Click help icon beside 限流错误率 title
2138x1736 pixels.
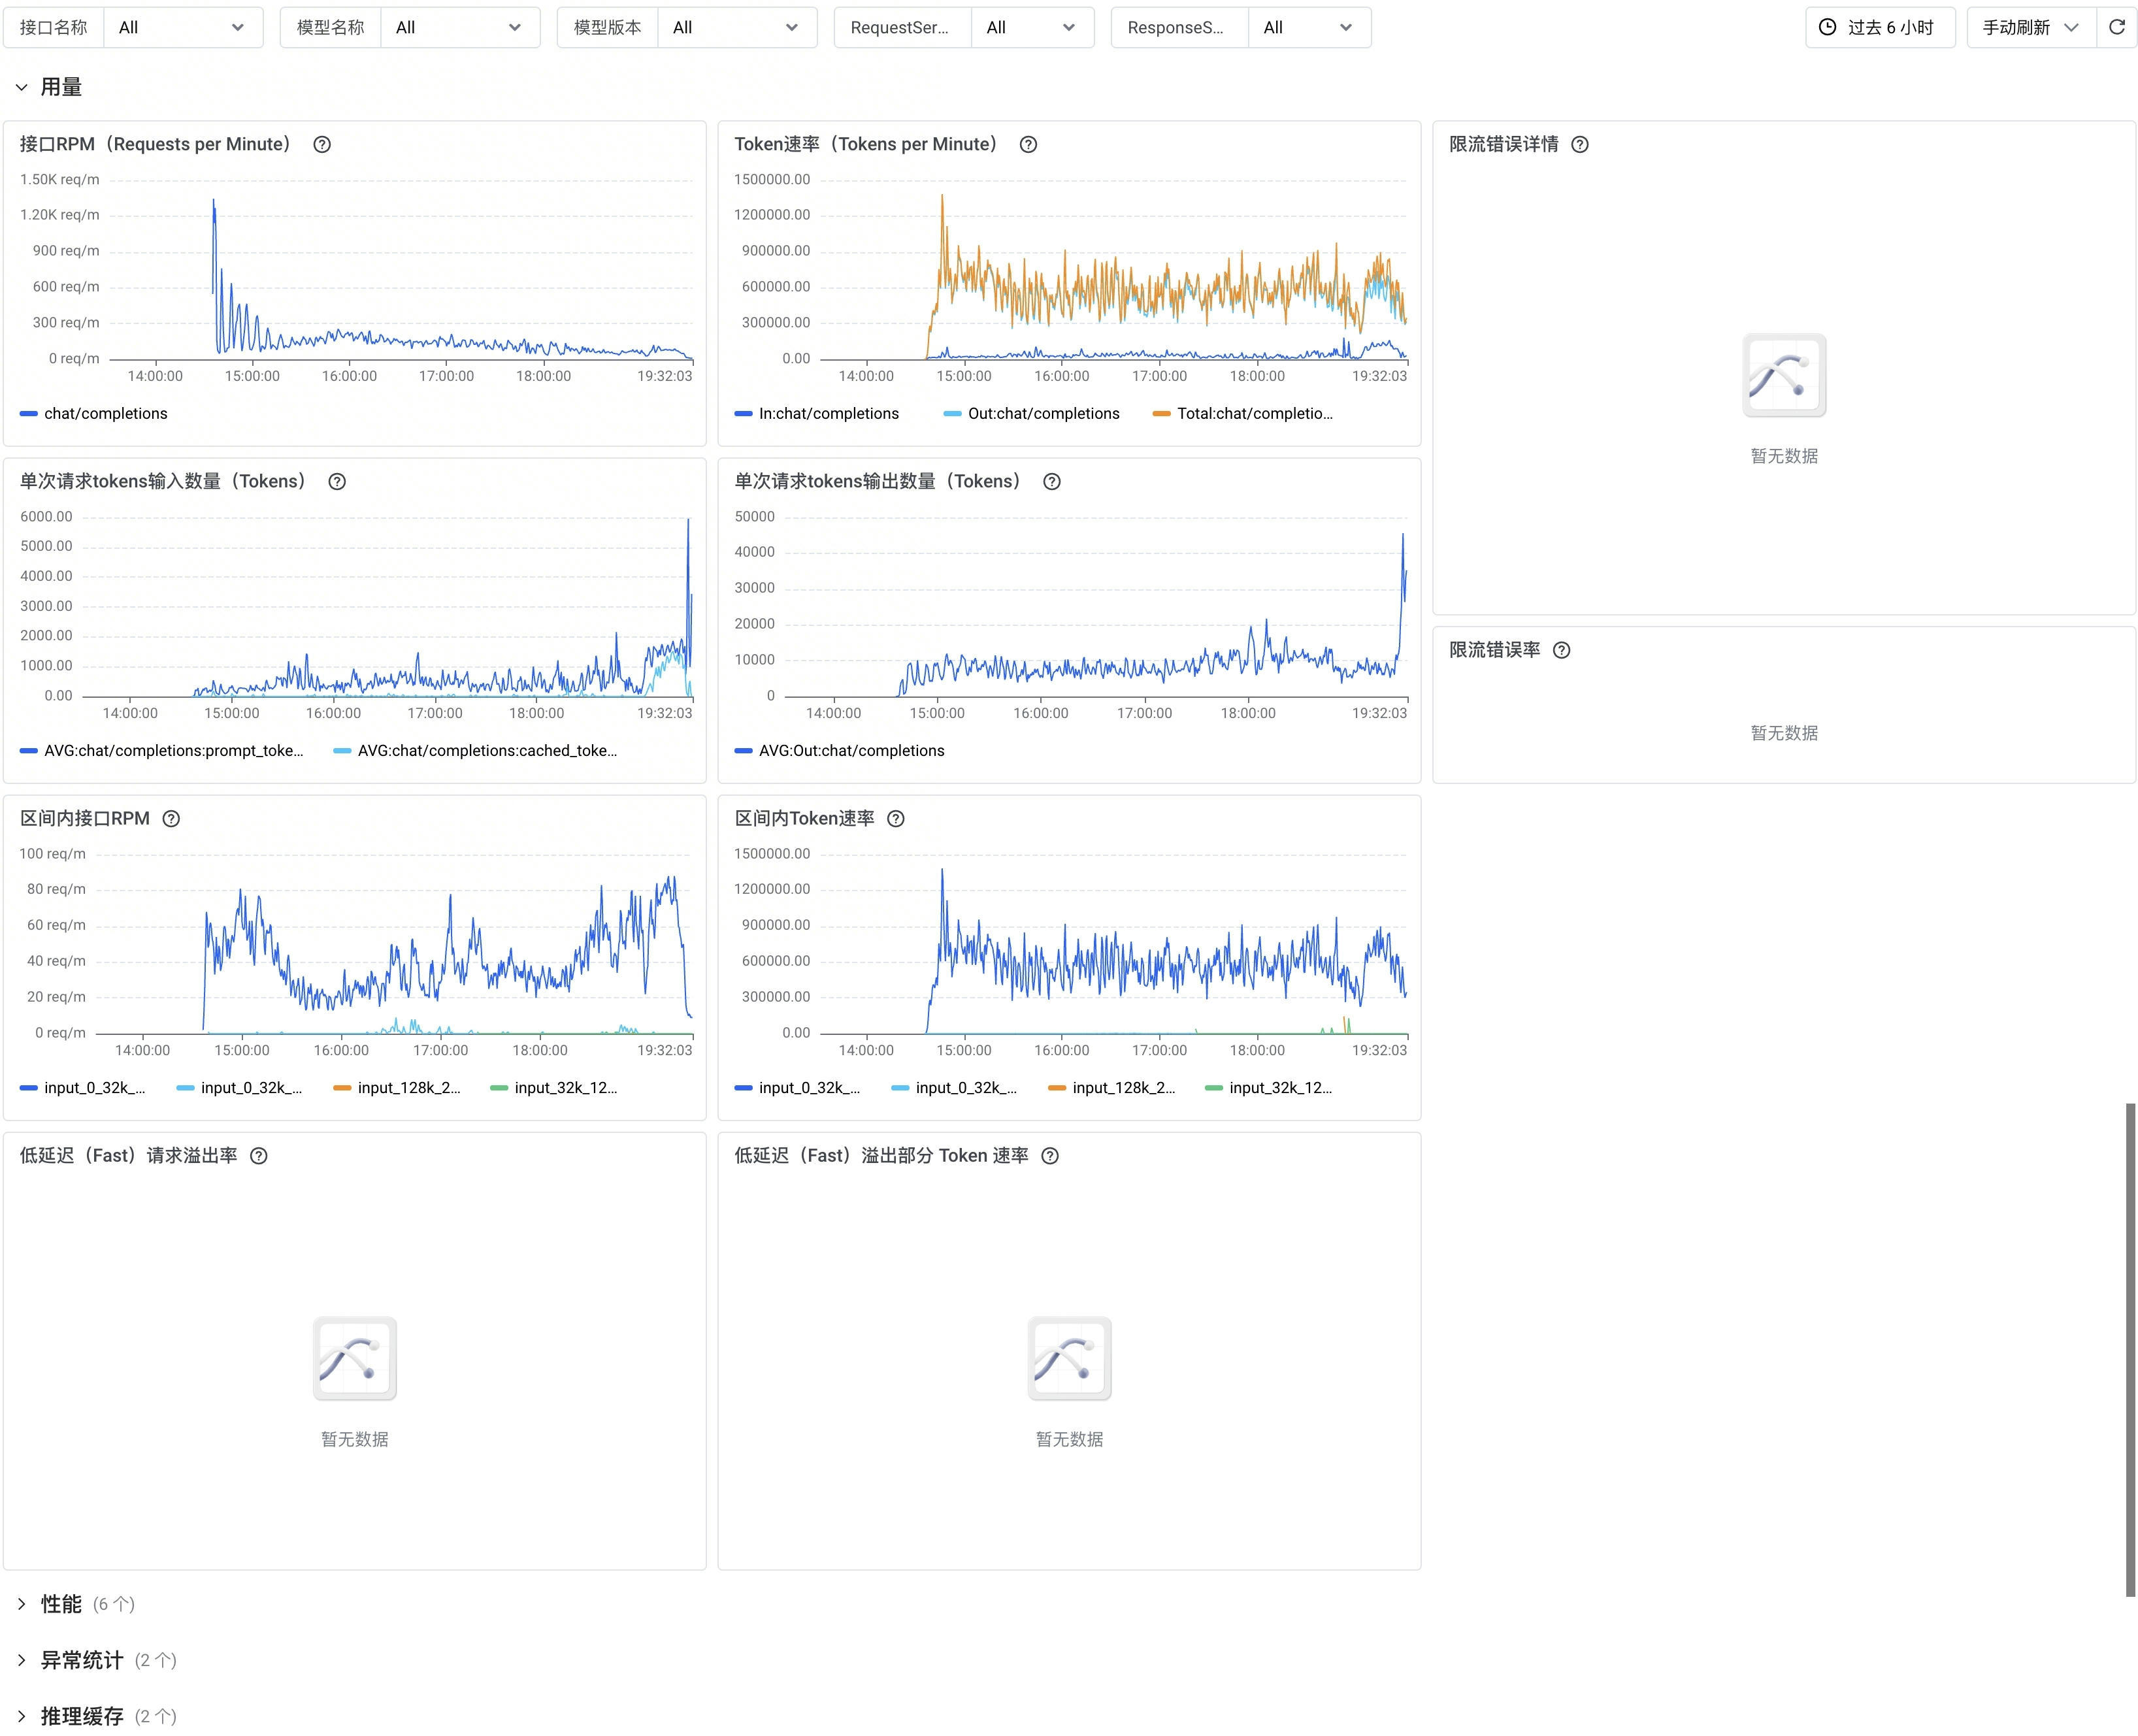pos(1562,650)
